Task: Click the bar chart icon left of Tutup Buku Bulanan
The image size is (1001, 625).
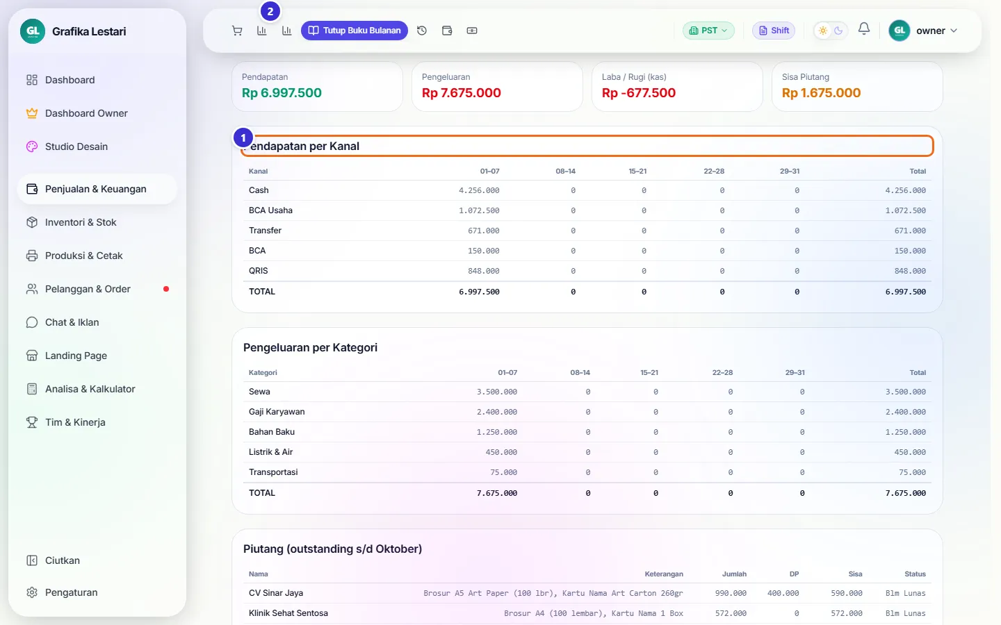Action: [x=287, y=31]
